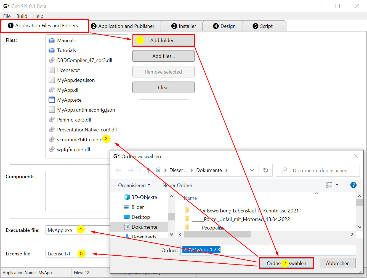Close the Ordner auswählen dialog

coord(356,156)
